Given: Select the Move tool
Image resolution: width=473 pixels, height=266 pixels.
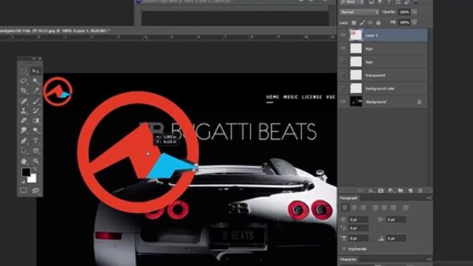Looking at the screenshot, I should click(x=35, y=72).
